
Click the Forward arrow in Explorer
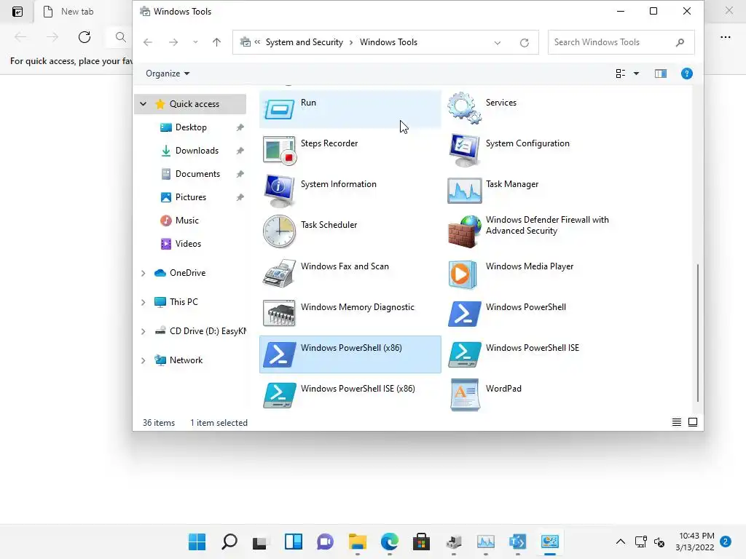click(x=173, y=42)
